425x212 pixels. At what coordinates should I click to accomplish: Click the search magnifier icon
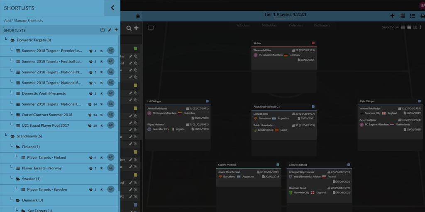pos(129,28)
